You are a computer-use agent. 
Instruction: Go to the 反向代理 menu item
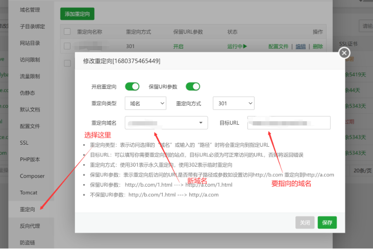tap(30, 226)
